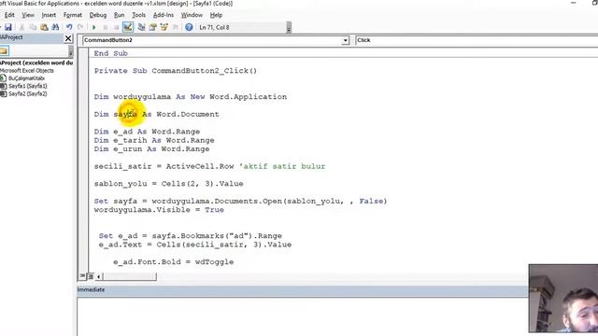Click the Paste clipboard icon

click(x=44, y=27)
